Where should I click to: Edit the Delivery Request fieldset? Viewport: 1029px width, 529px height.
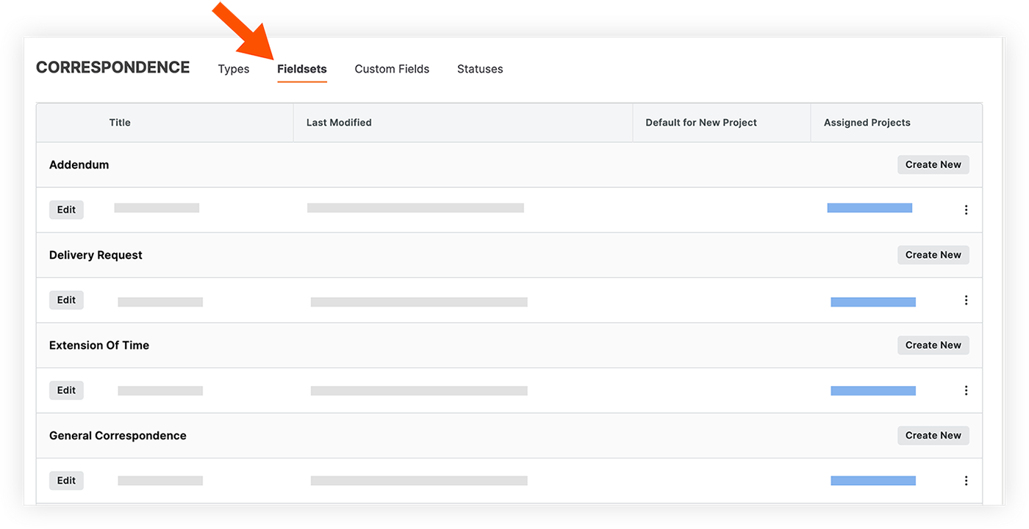point(66,299)
